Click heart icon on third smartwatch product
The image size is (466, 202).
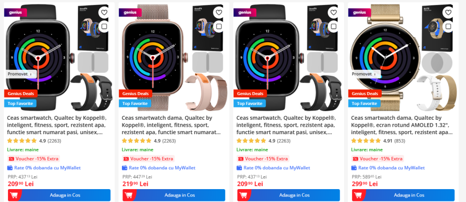coord(334,12)
